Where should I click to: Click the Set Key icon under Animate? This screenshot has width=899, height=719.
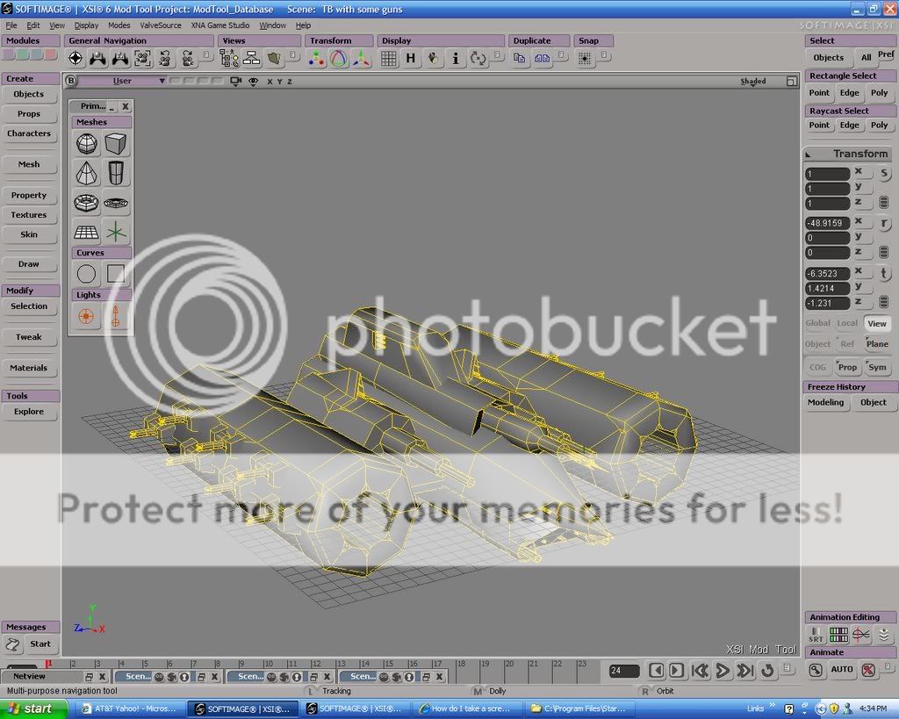tap(816, 670)
